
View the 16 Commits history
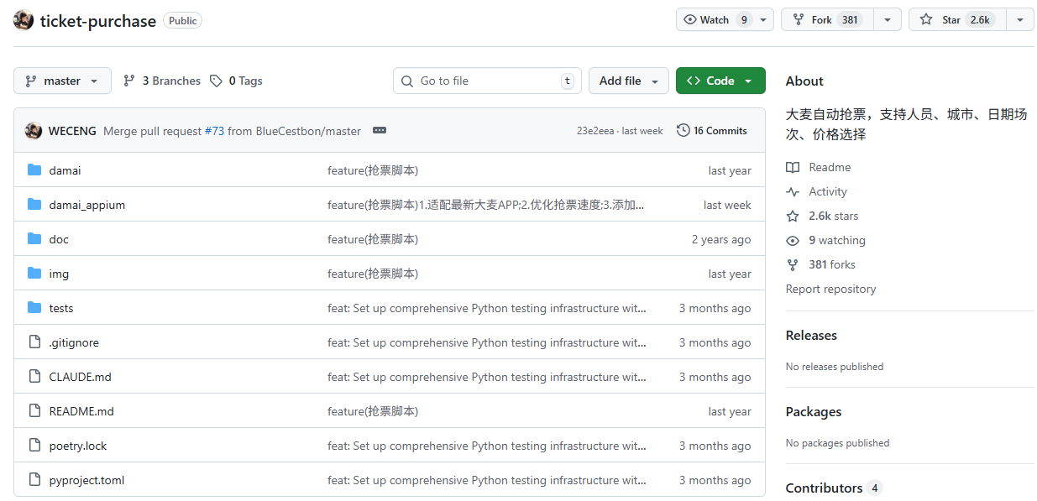(x=712, y=130)
